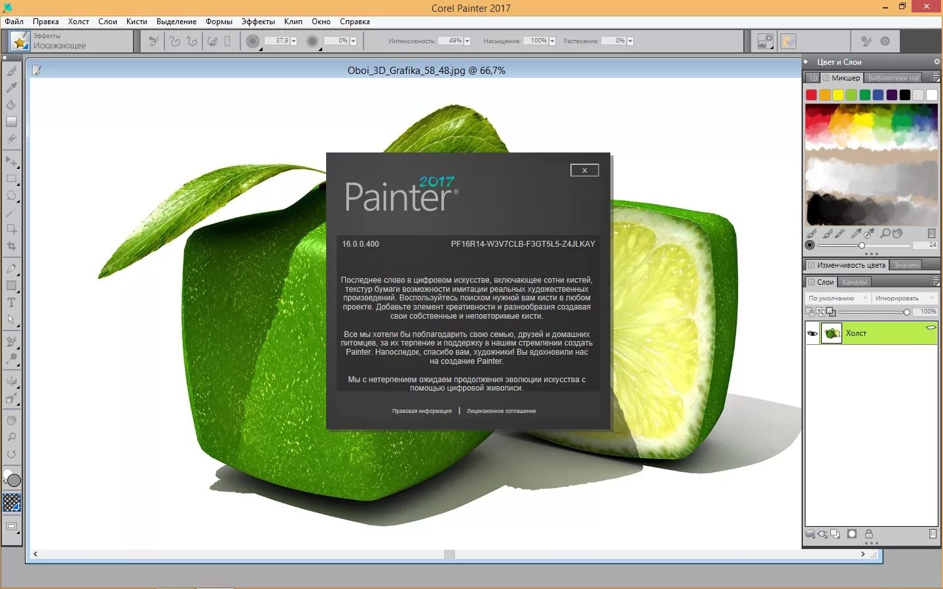
Task: Select the Magnifier tool in toolbox
Action: coord(11,437)
